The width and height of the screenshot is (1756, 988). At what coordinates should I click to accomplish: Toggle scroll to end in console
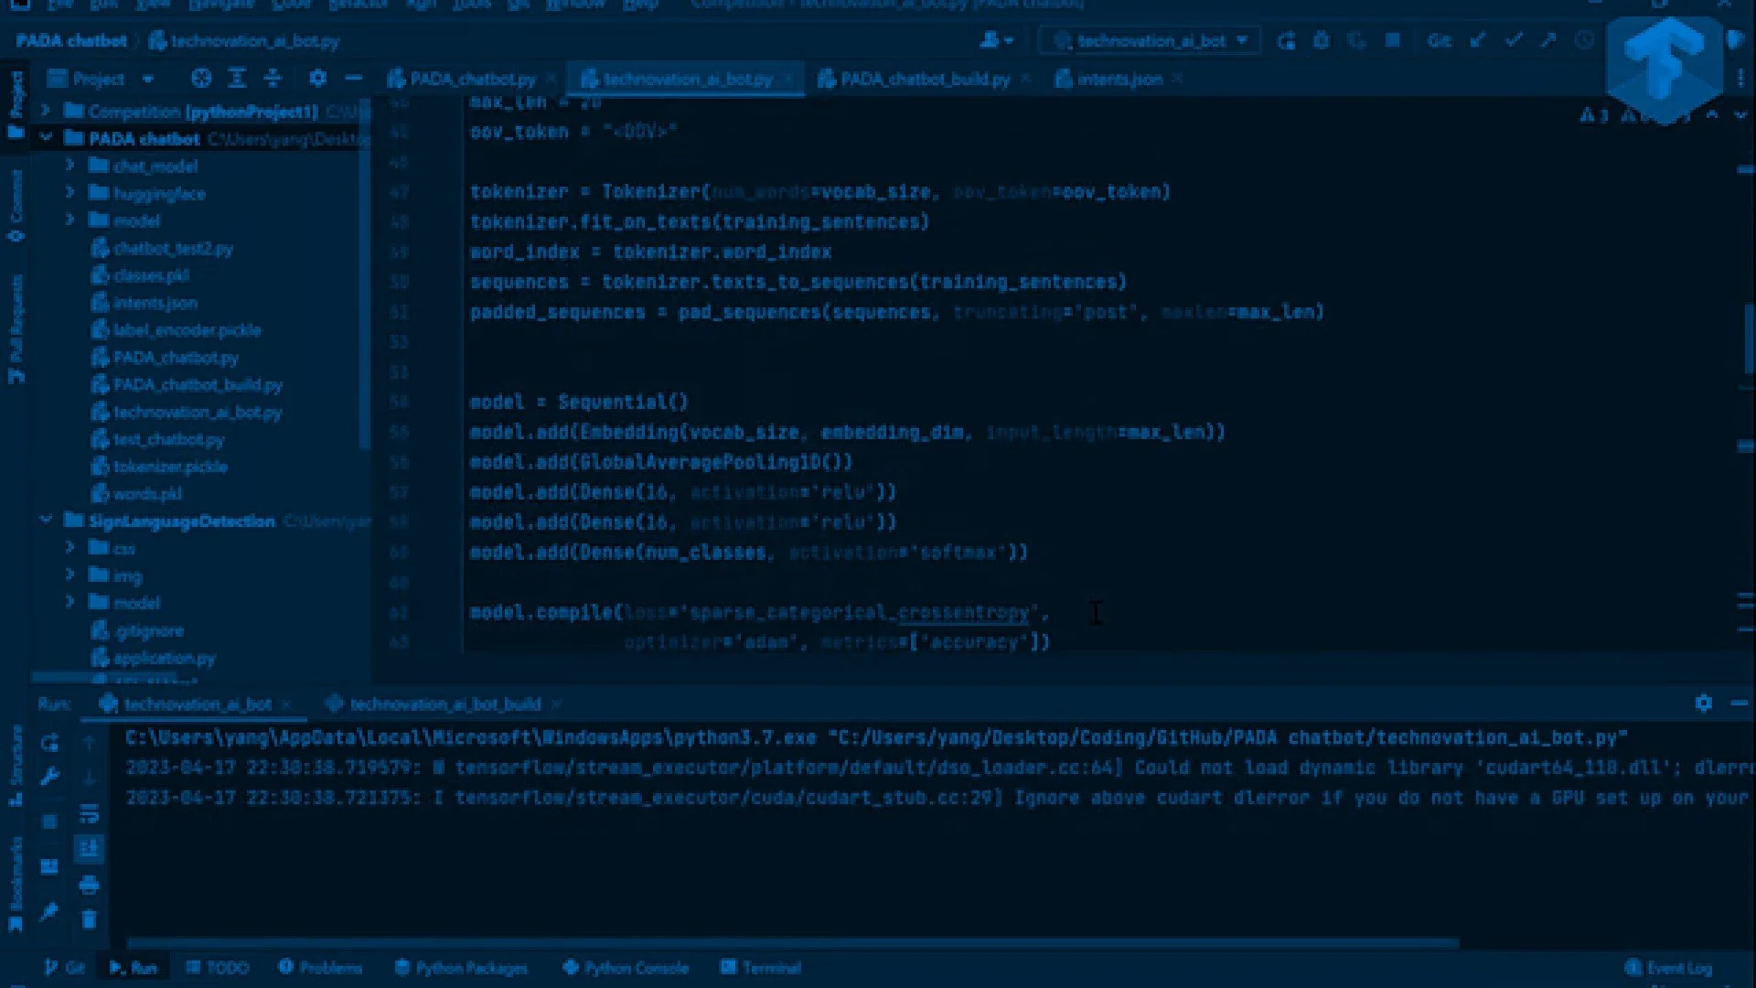(x=89, y=849)
